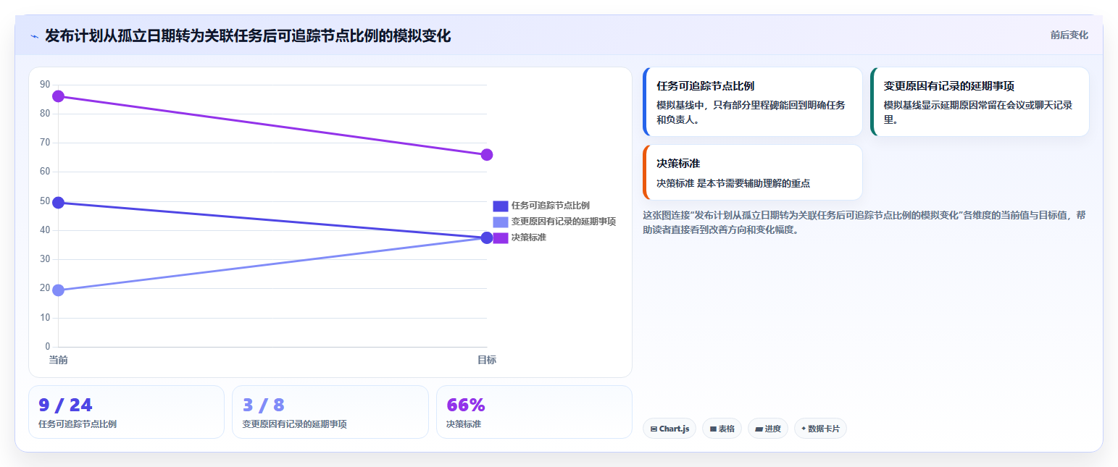Toggle the 决策标准 legend swatch

pyautogui.click(x=501, y=237)
